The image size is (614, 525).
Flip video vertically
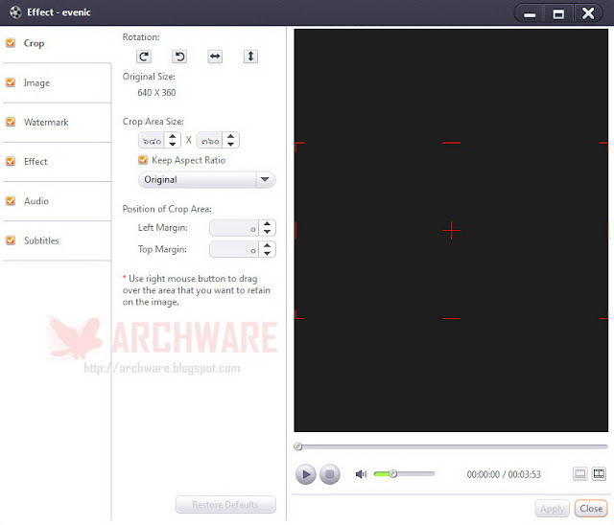pos(250,57)
